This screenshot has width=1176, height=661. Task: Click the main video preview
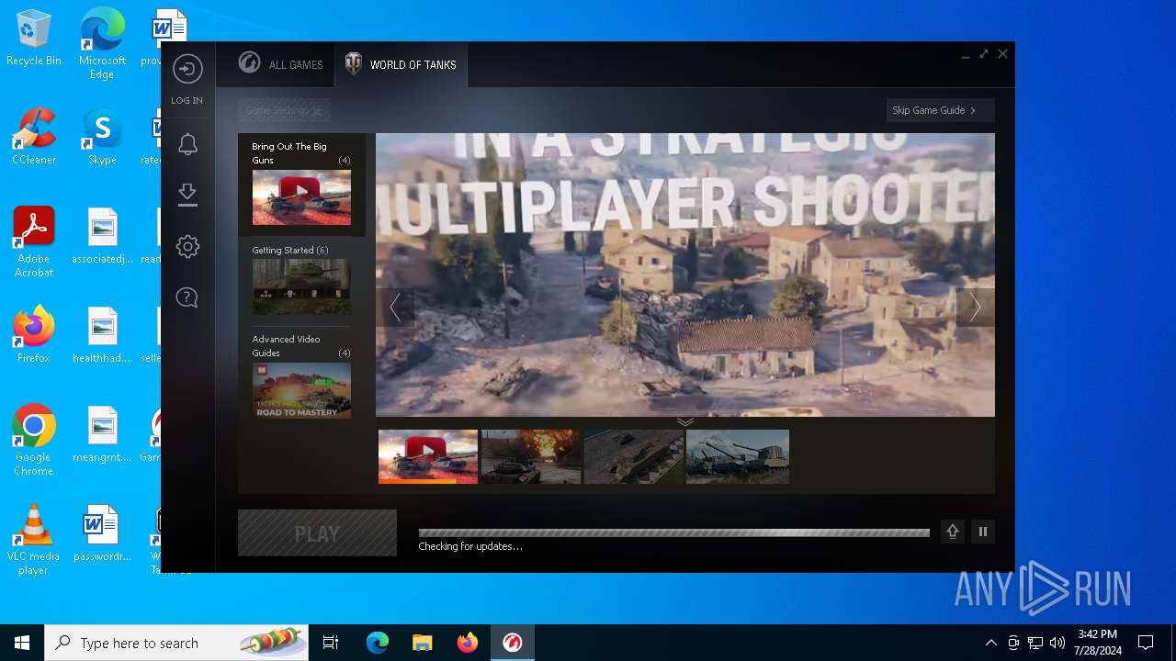(x=685, y=275)
